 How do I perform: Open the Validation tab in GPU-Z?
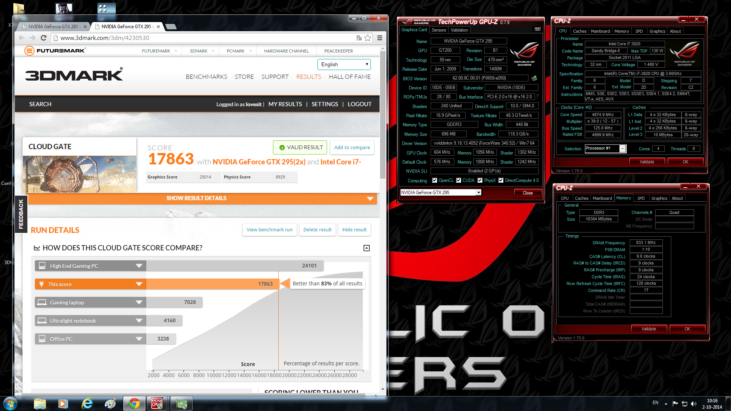pyautogui.click(x=459, y=30)
